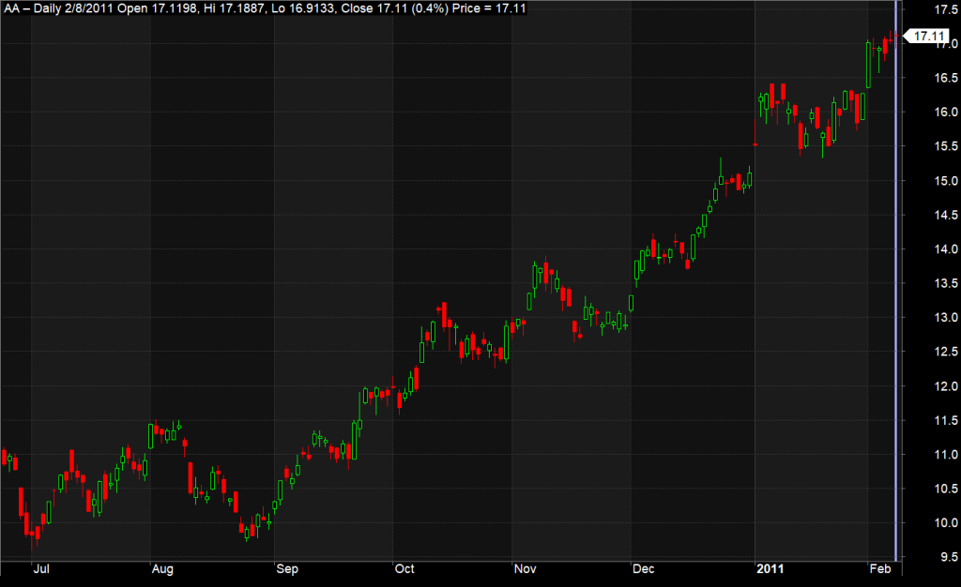Select the Nov label below the chart
The height and width of the screenshot is (587, 961).
coord(525,568)
